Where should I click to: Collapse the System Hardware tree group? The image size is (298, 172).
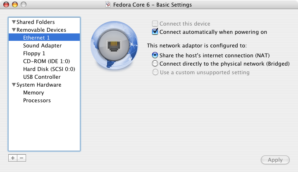pyautogui.click(x=14, y=85)
